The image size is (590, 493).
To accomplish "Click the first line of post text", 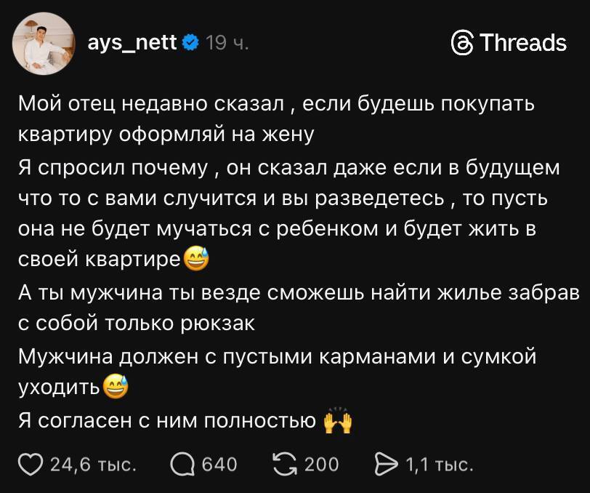I will (276, 103).
